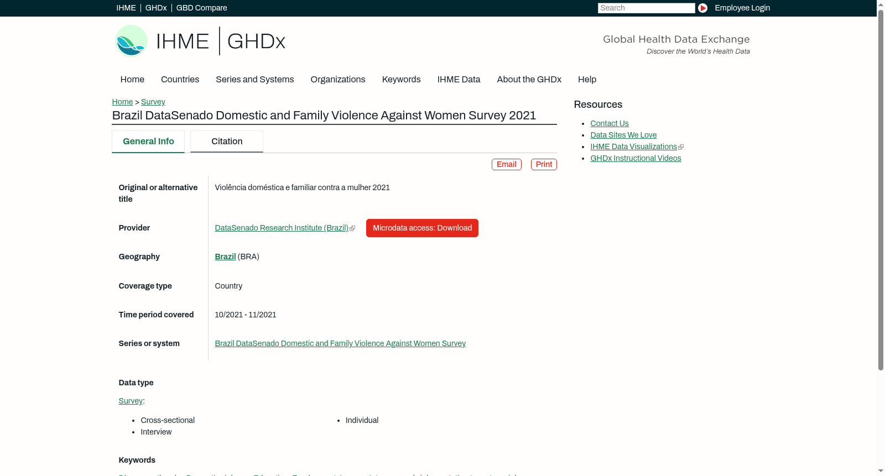Click the Portuguese alternative title text
This screenshot has height=476, width=885.
[302, 187]
